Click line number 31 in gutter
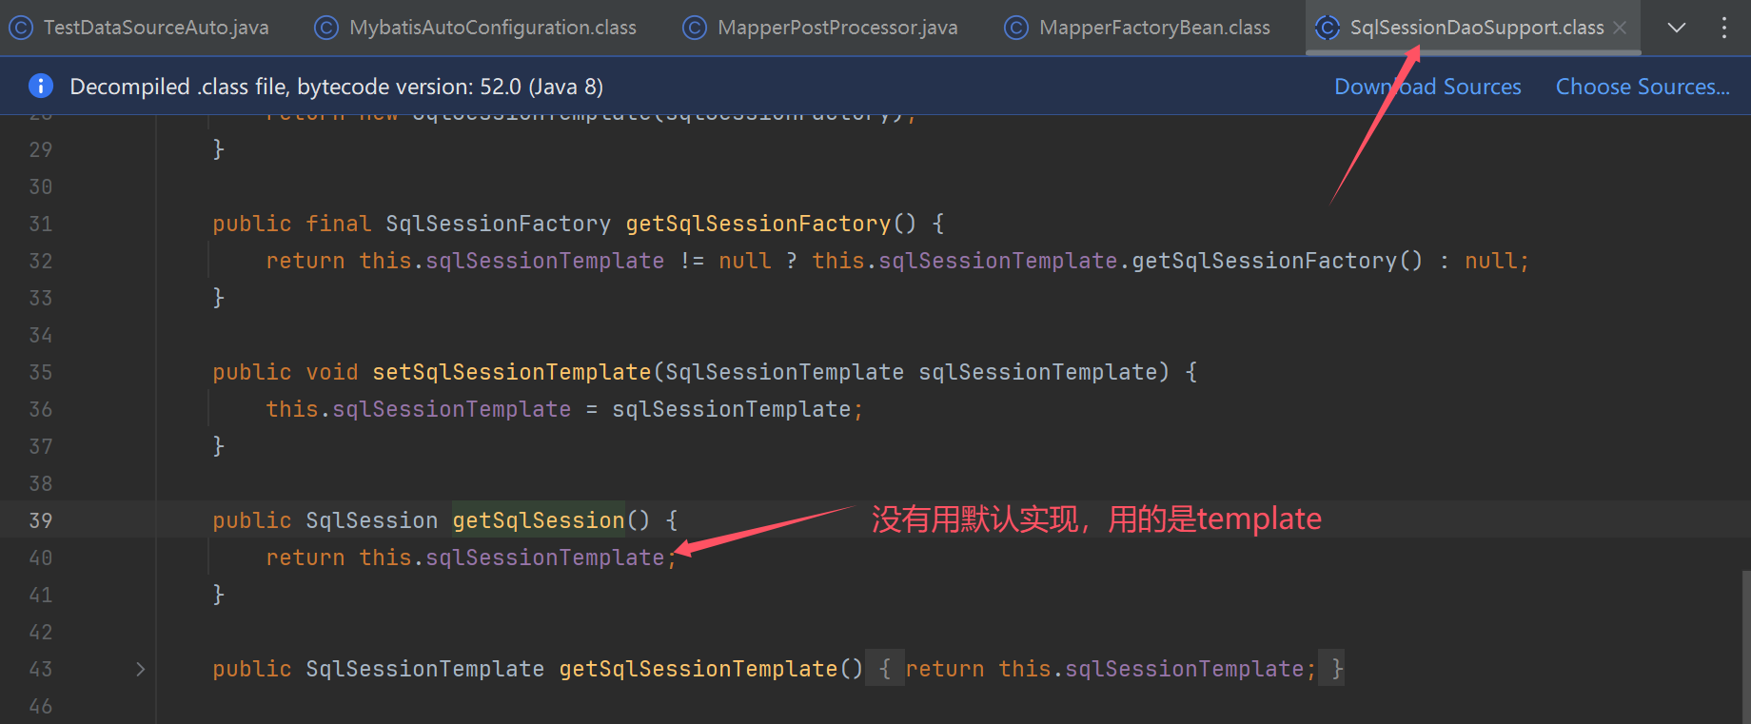Image resolution: width=1751 pixels, height=724 pixels. (41, 224)
